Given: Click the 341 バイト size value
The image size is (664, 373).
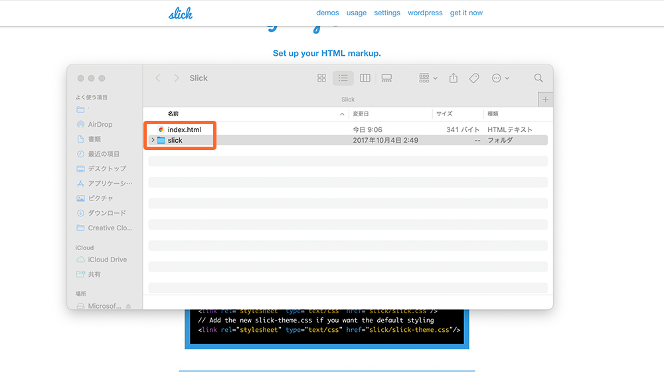Looking at the screenshot, I should tap(463, 129).
